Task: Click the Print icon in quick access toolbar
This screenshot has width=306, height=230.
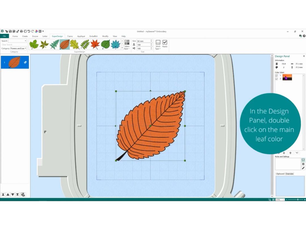Action: (x=21, y=31)
